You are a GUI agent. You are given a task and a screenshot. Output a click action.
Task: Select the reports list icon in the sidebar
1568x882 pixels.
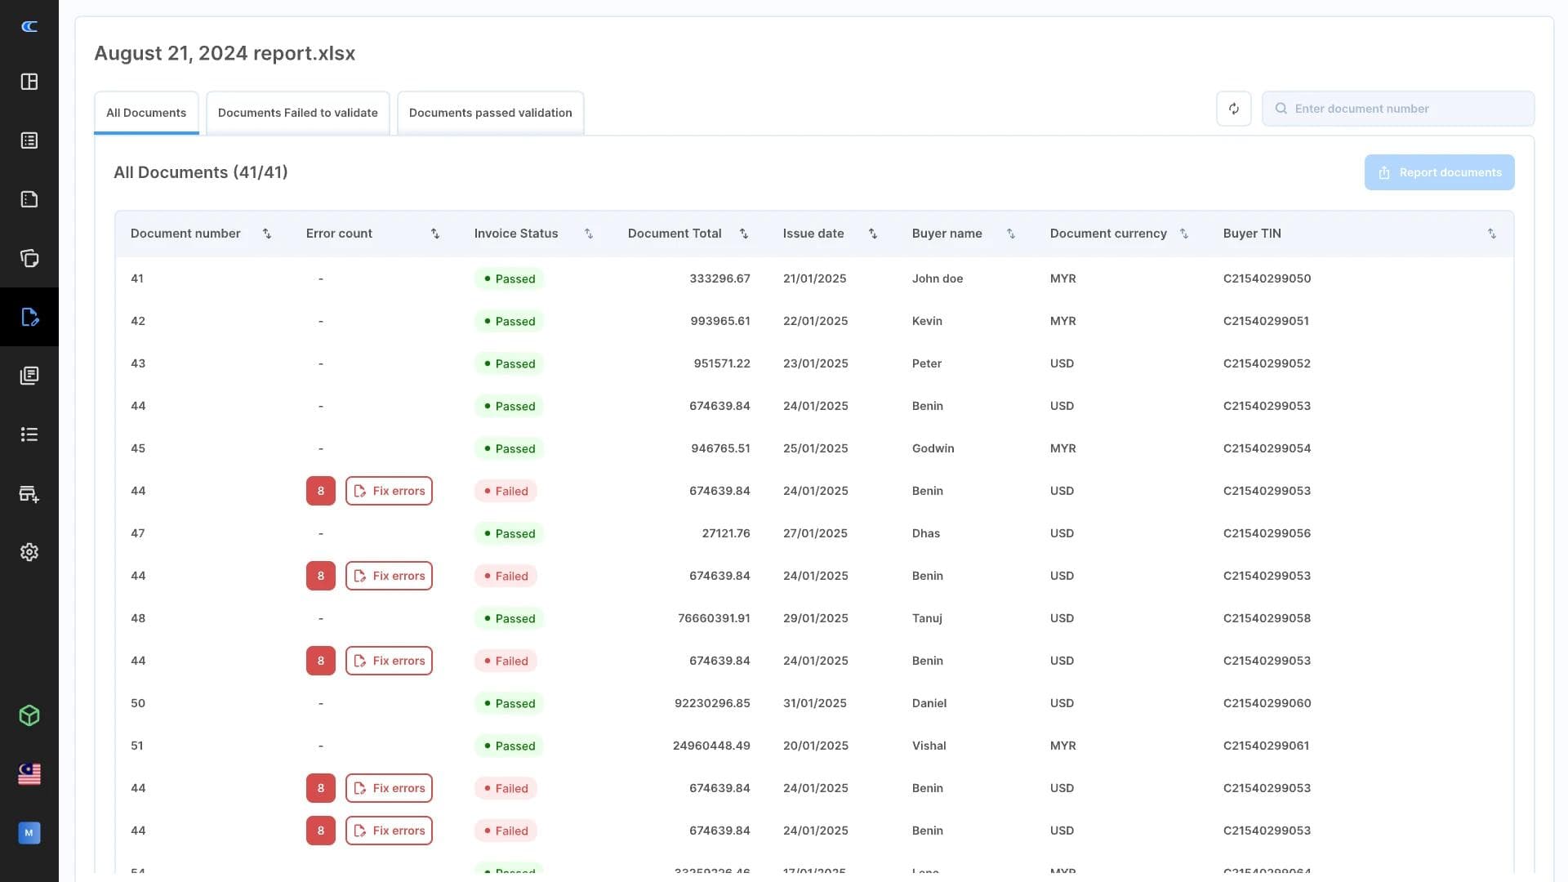[x=29, y=140]
